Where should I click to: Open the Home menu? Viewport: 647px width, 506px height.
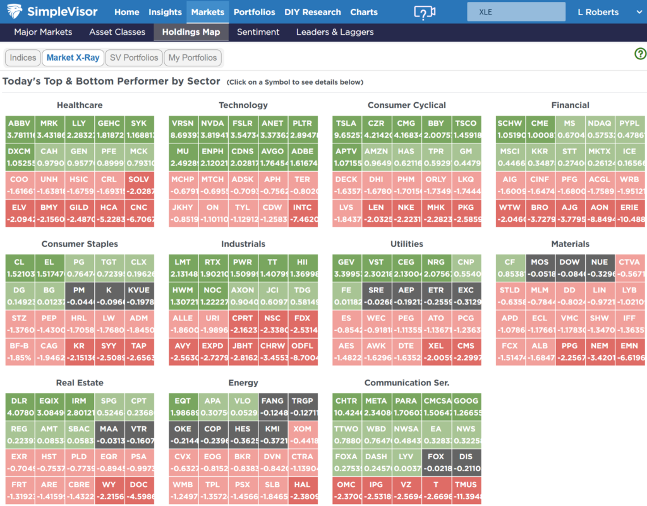click(x=126, y=12)
